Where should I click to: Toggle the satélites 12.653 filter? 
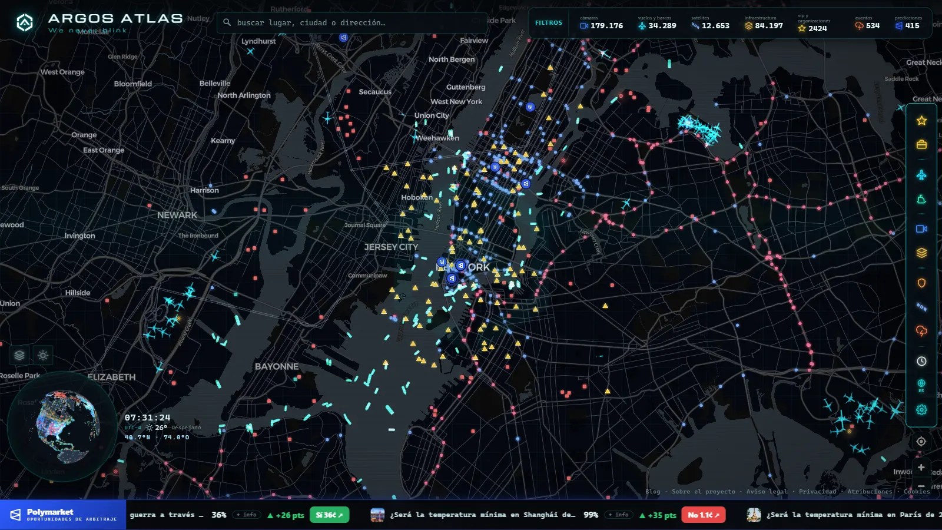point(710,23)
